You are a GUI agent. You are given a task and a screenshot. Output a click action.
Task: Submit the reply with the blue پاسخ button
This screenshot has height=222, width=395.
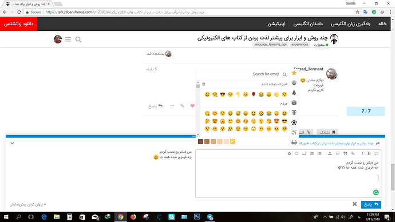coord(371,204)
